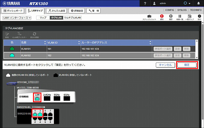Take a snapshot with the camera icon
Image resolution: width=204 pixels, height=128 pixels.
coord(149,17)
